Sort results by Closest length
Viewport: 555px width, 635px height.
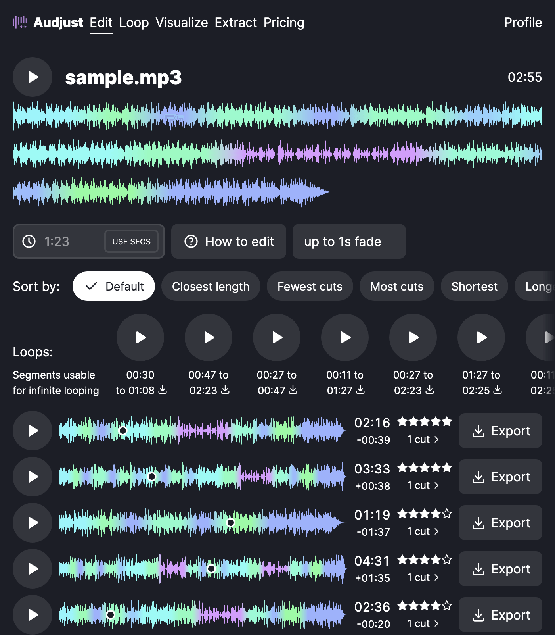[x=211, y=286]
